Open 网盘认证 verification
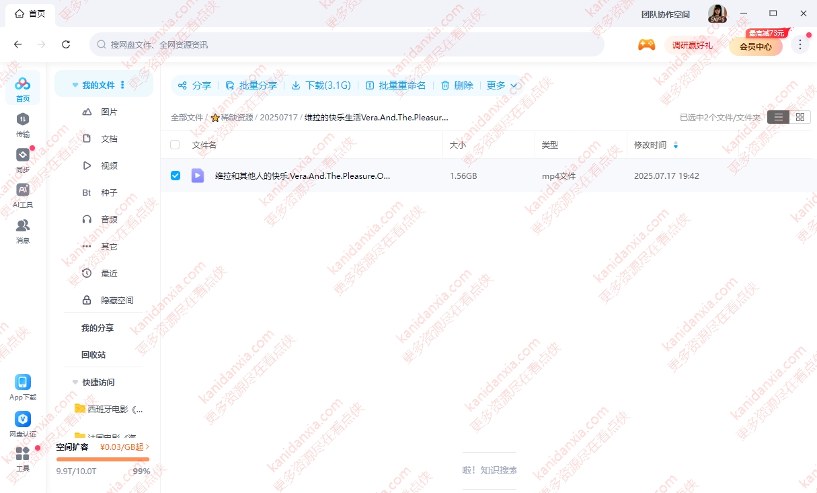 pos(23,424)
